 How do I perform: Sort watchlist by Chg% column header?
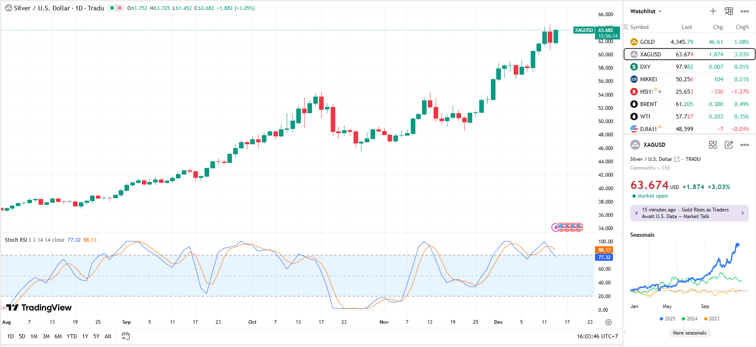pos(742,27)
